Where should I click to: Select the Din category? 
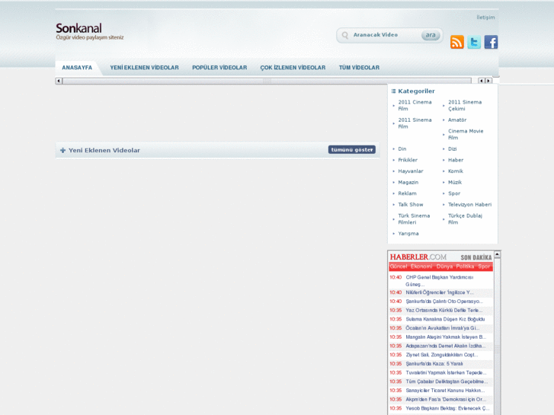pos(402,149)
